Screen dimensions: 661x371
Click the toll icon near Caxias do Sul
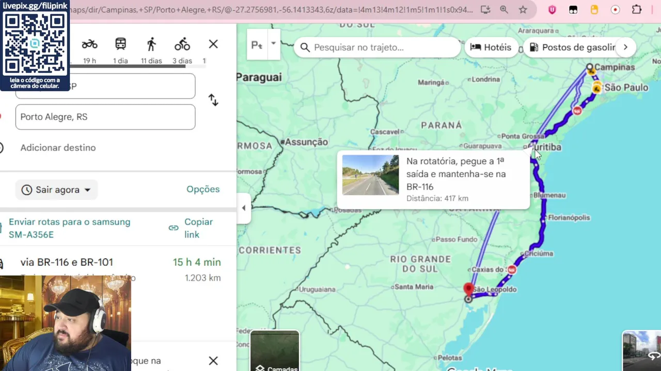coord(512,269)
